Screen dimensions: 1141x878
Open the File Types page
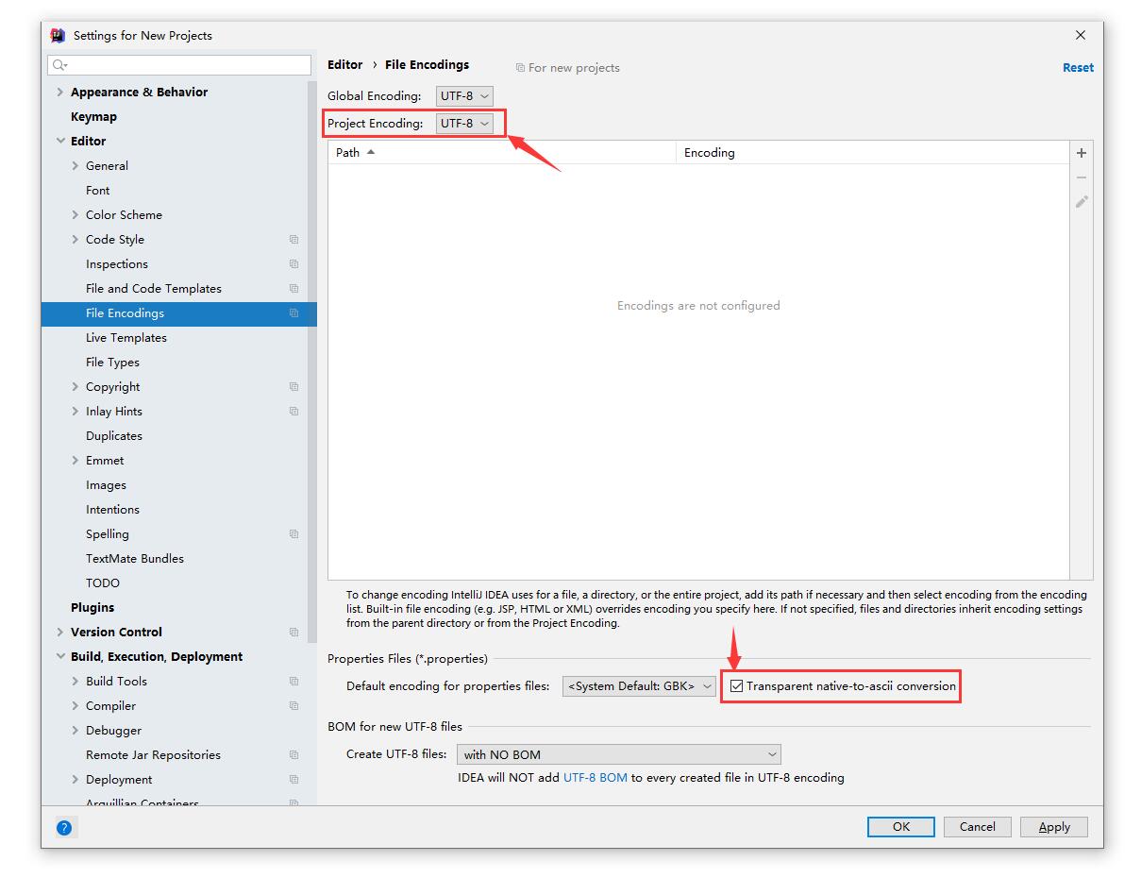(x=112, y=363)
